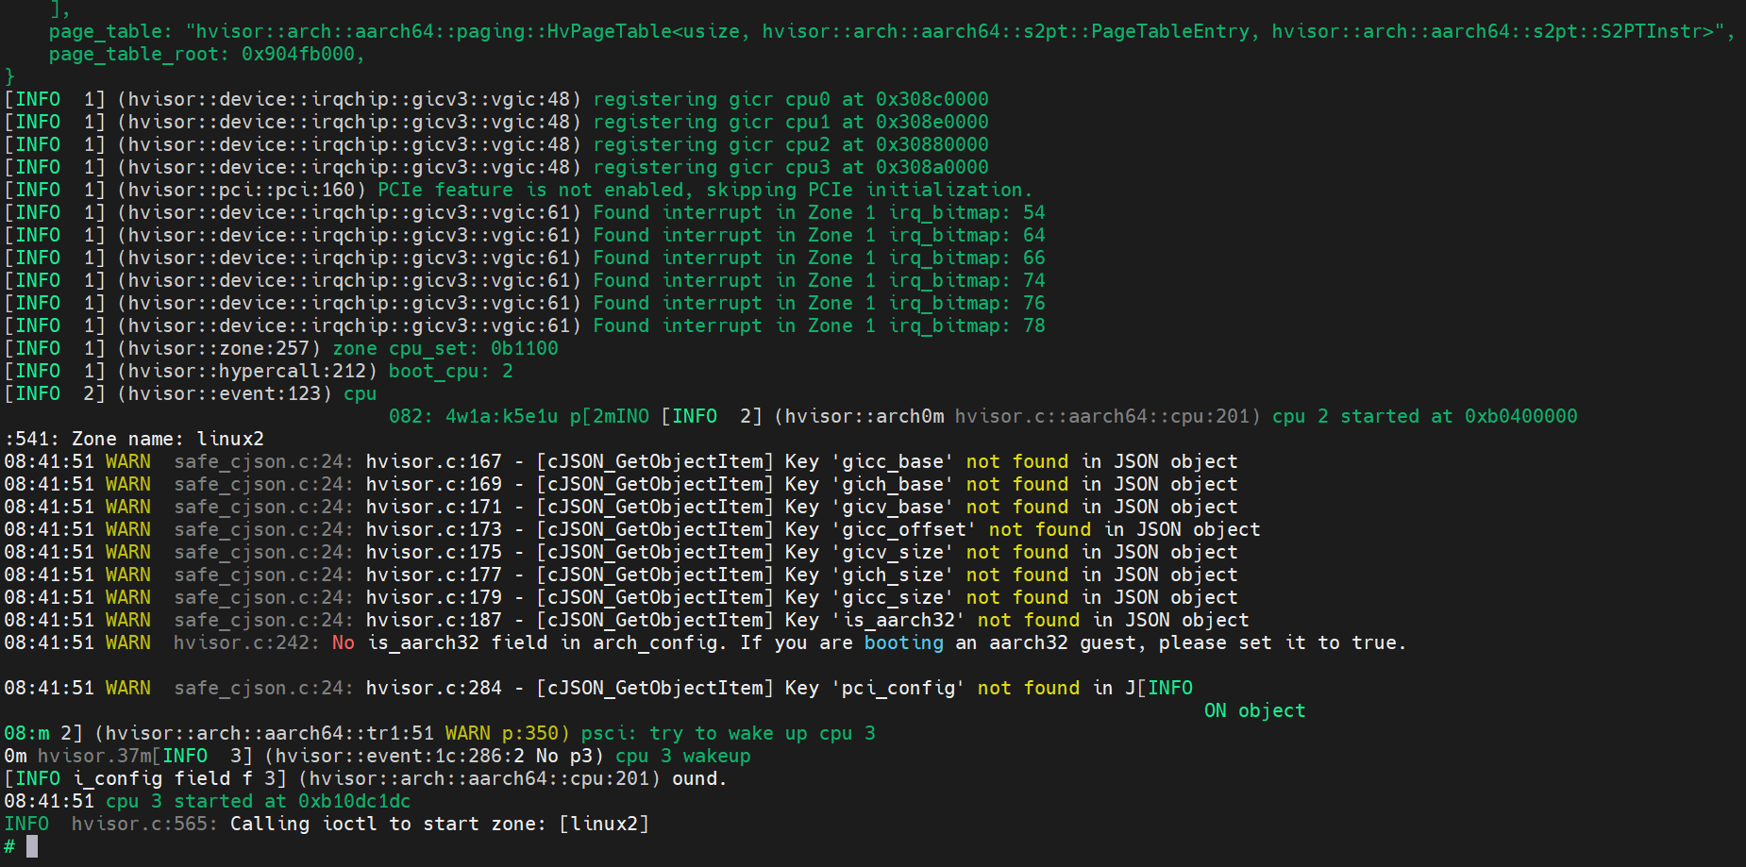Click the gicr cpu2 address 0x30880000
The height and width of the screenshot is (867, 1746).
pyautogui.click(x=932, y=144)
